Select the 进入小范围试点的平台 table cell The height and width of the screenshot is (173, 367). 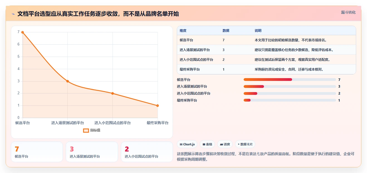point(196,60)
